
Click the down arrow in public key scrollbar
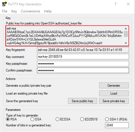pos(126,43)
